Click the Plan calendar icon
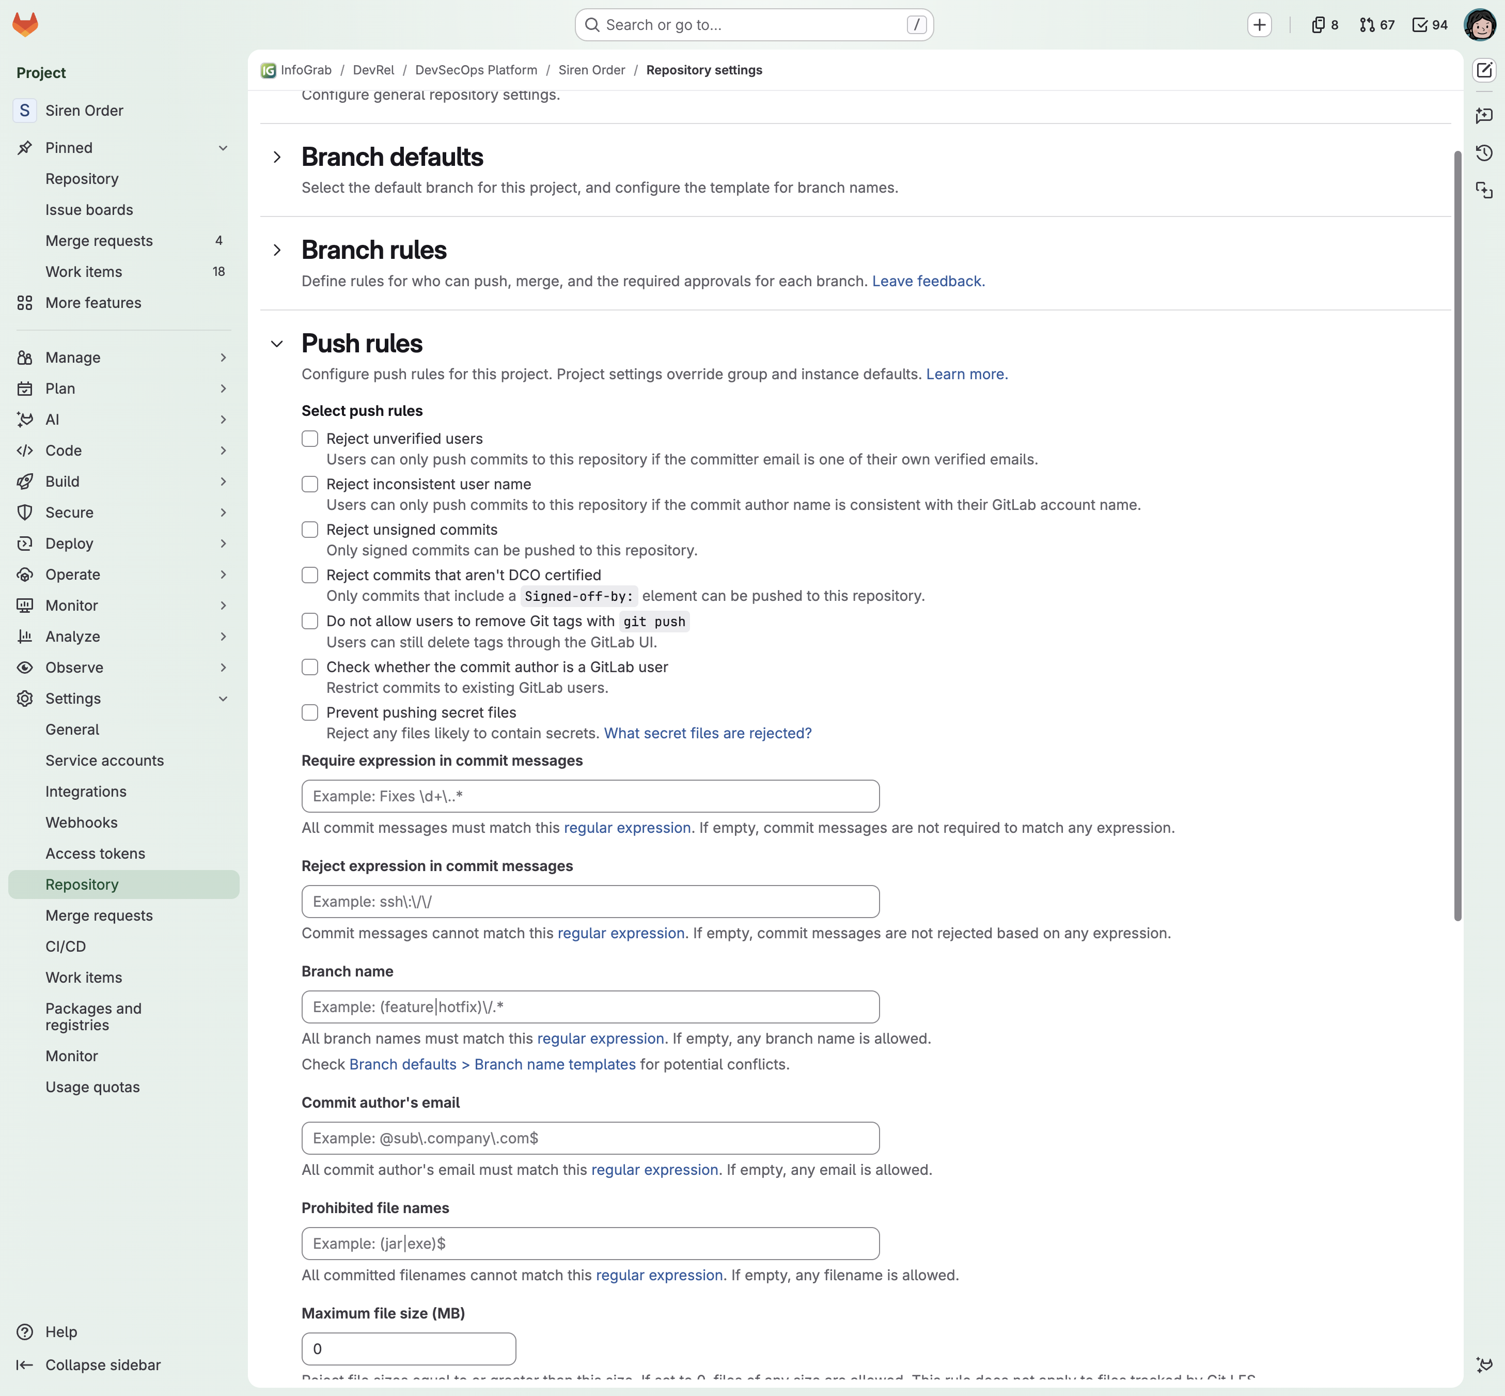This screenshot has width=1505, height=1396. pyautogui.click(x=25, y=389)
